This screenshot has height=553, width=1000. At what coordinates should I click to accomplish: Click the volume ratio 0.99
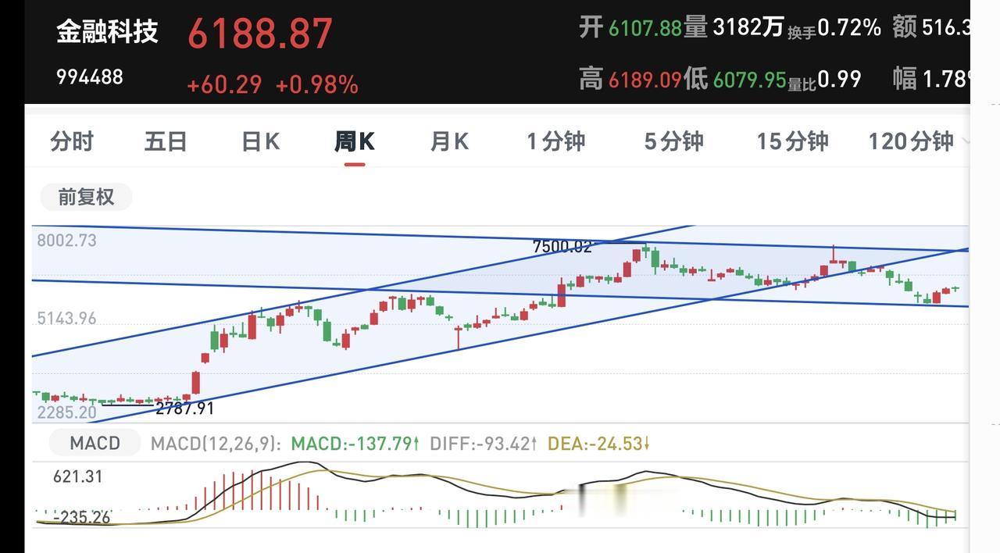[839, 79]
